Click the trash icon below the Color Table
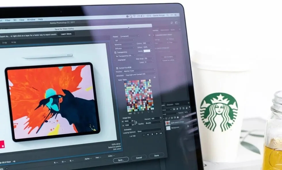Viewport: 282px width, 170px height. pos(153,111)
